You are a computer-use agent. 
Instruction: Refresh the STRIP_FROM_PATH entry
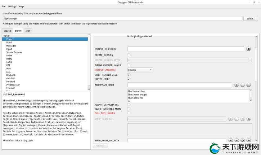(242, 119)
